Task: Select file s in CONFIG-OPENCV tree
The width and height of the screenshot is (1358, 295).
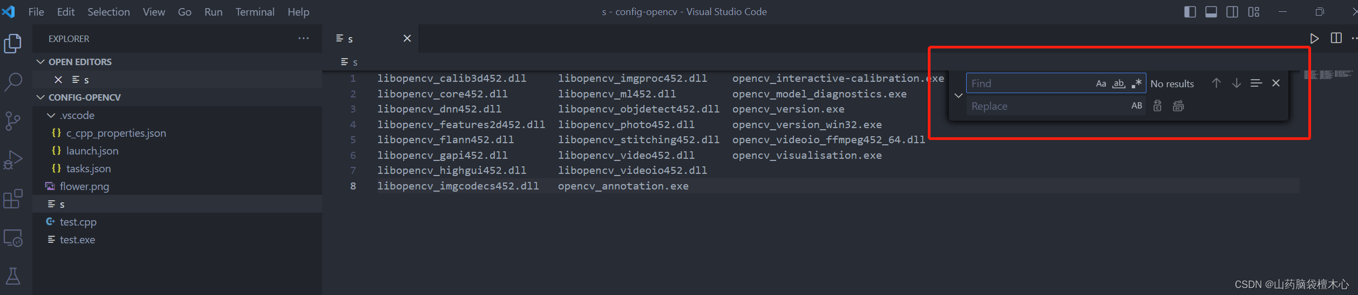Action: pos(178,204)
